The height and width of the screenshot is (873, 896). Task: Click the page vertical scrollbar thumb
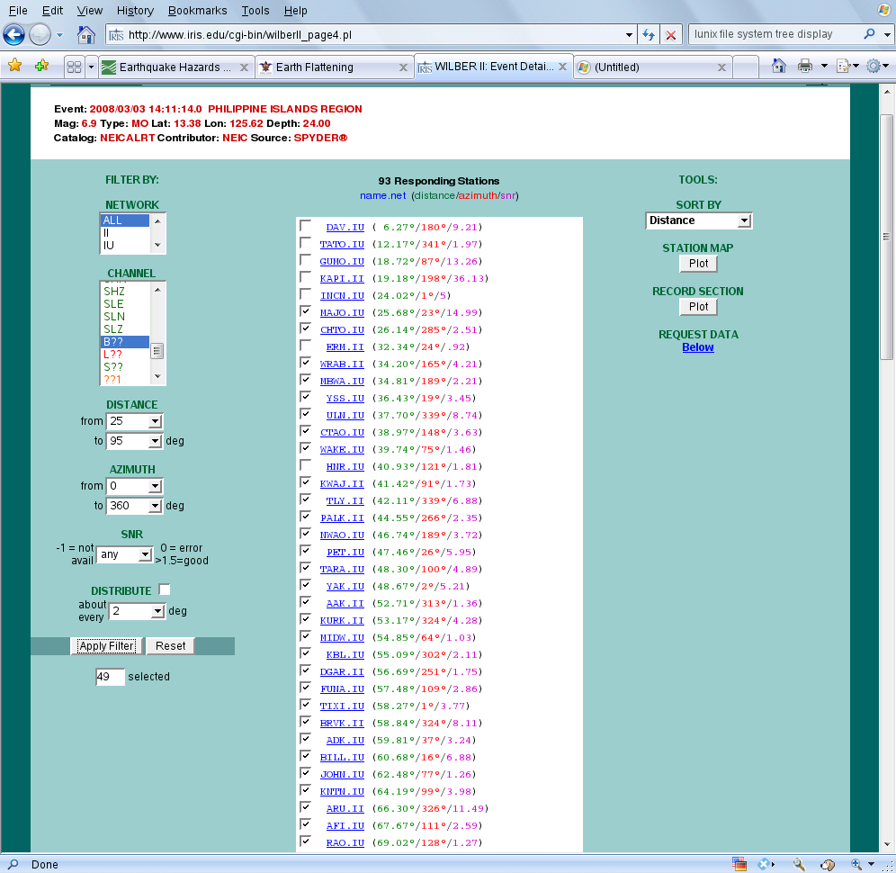886,237
